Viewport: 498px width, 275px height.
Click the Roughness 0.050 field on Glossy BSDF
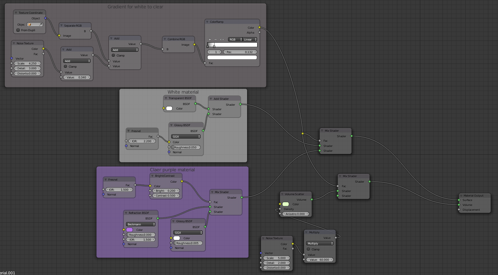(186, 147)
